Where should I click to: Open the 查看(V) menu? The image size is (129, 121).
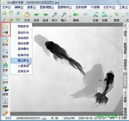(31, 7)
